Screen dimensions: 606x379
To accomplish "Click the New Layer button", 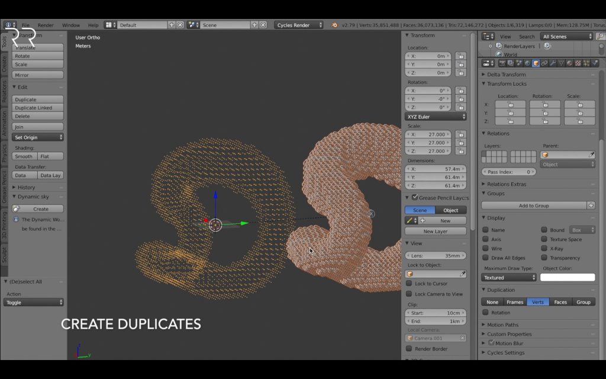I will [x=436, y=231].
